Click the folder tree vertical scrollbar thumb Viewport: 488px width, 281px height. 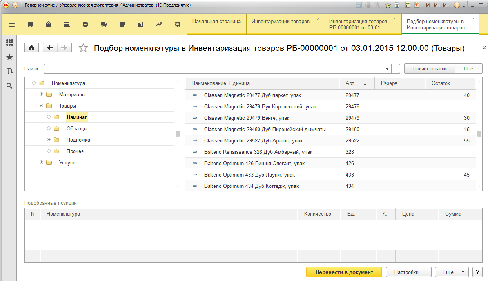pos(178,133)
